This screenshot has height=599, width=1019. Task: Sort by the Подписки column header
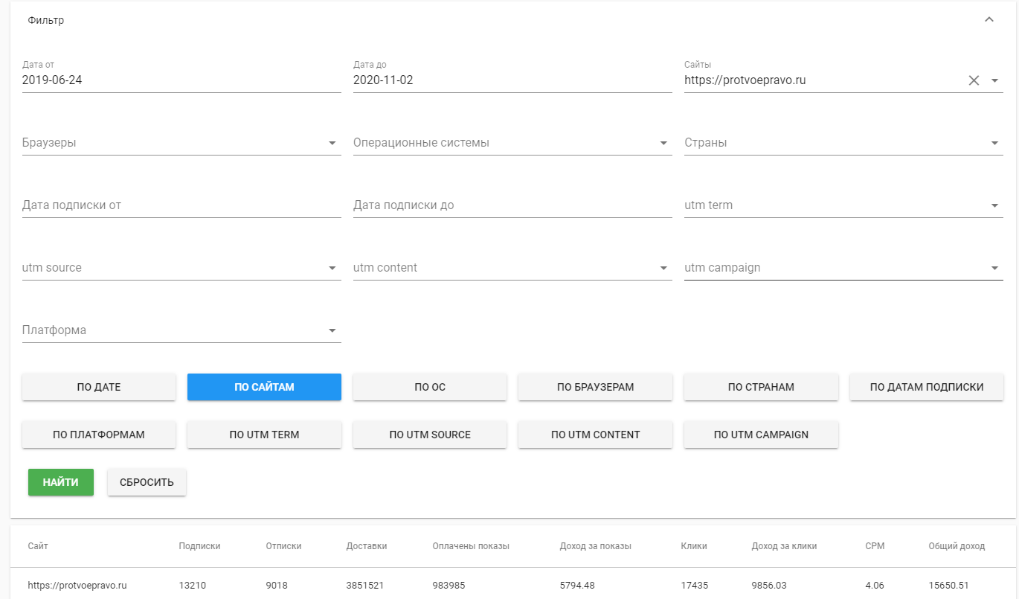coord(199,546)
